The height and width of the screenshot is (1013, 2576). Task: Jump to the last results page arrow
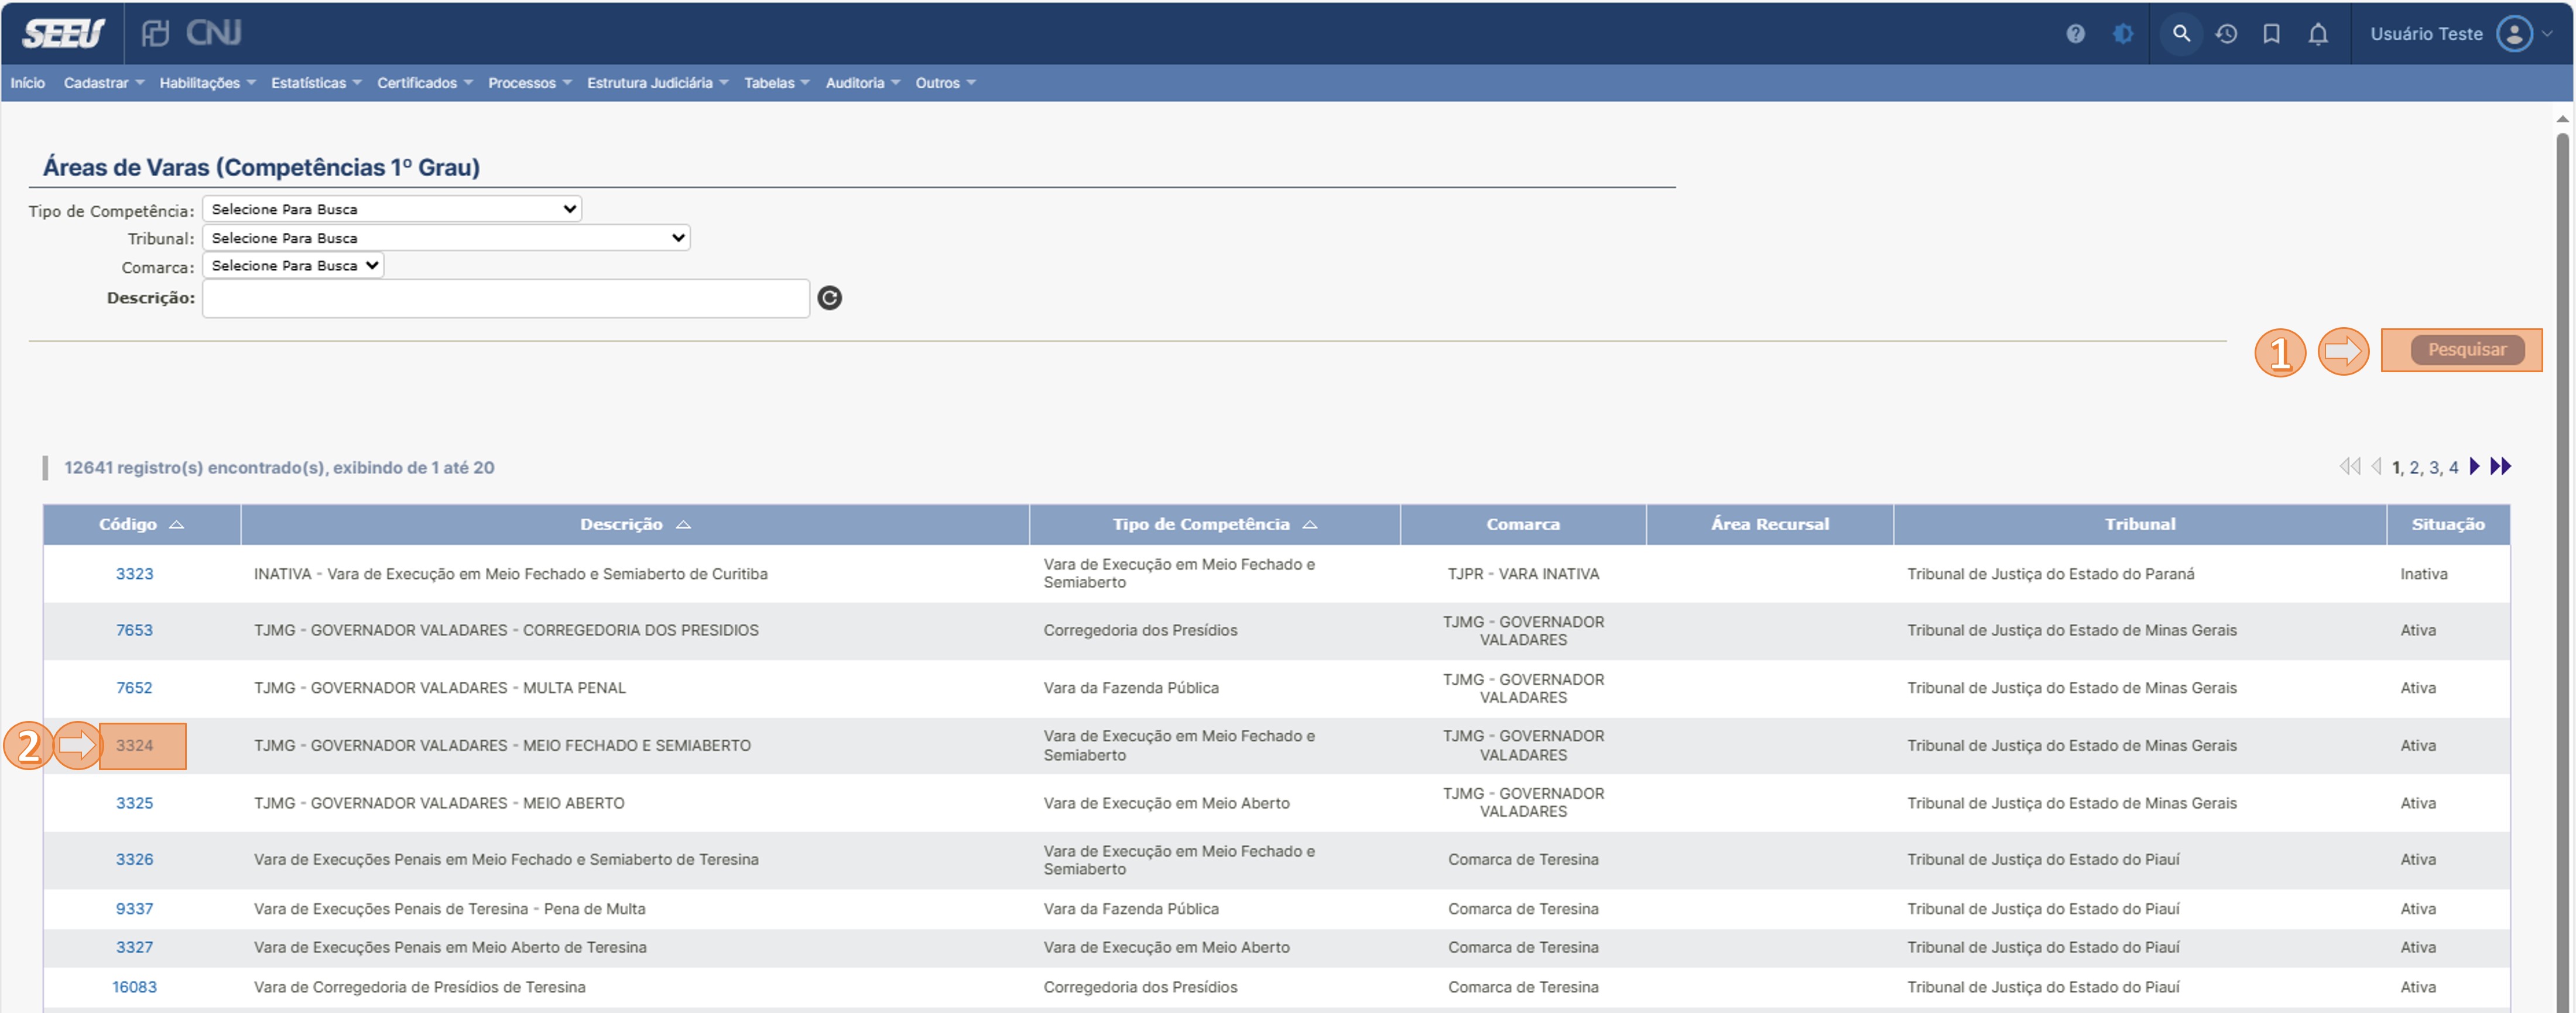pos(2500,466)
